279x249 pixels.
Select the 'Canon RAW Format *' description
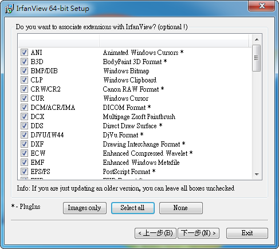133,89
